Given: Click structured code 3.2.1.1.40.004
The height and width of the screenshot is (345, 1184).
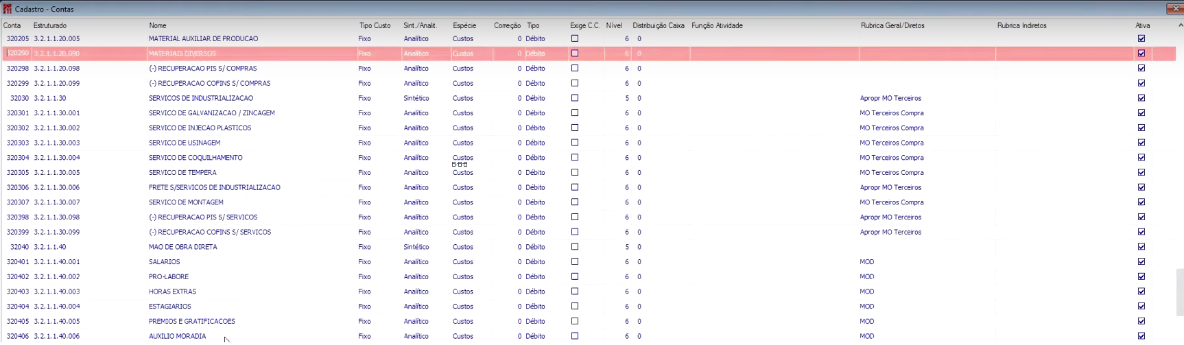Looking at the screenshot, I should pyautogui.click(x=57, y=307).
